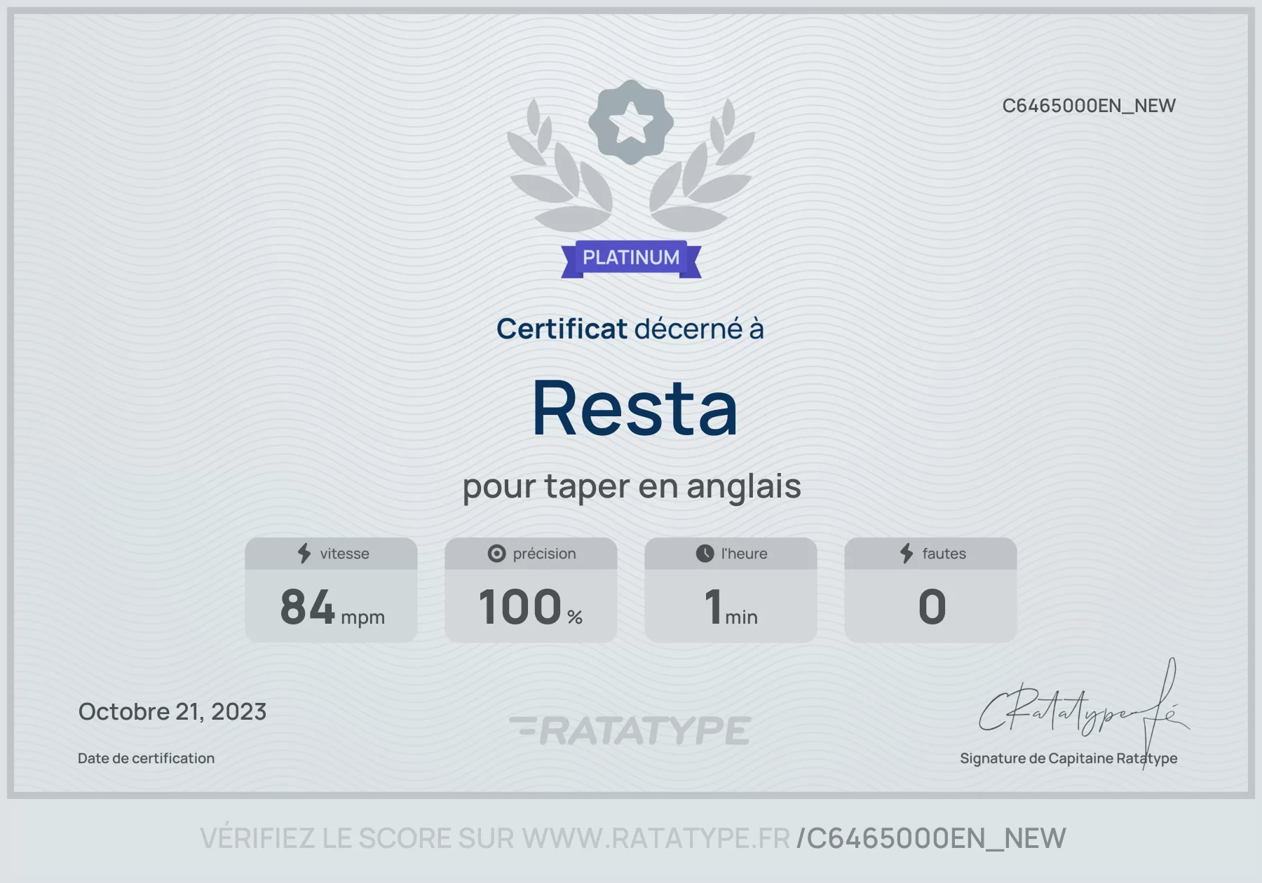Click the "fautes" label
This screenshot has width=1262, height=883.
[944, 554]
